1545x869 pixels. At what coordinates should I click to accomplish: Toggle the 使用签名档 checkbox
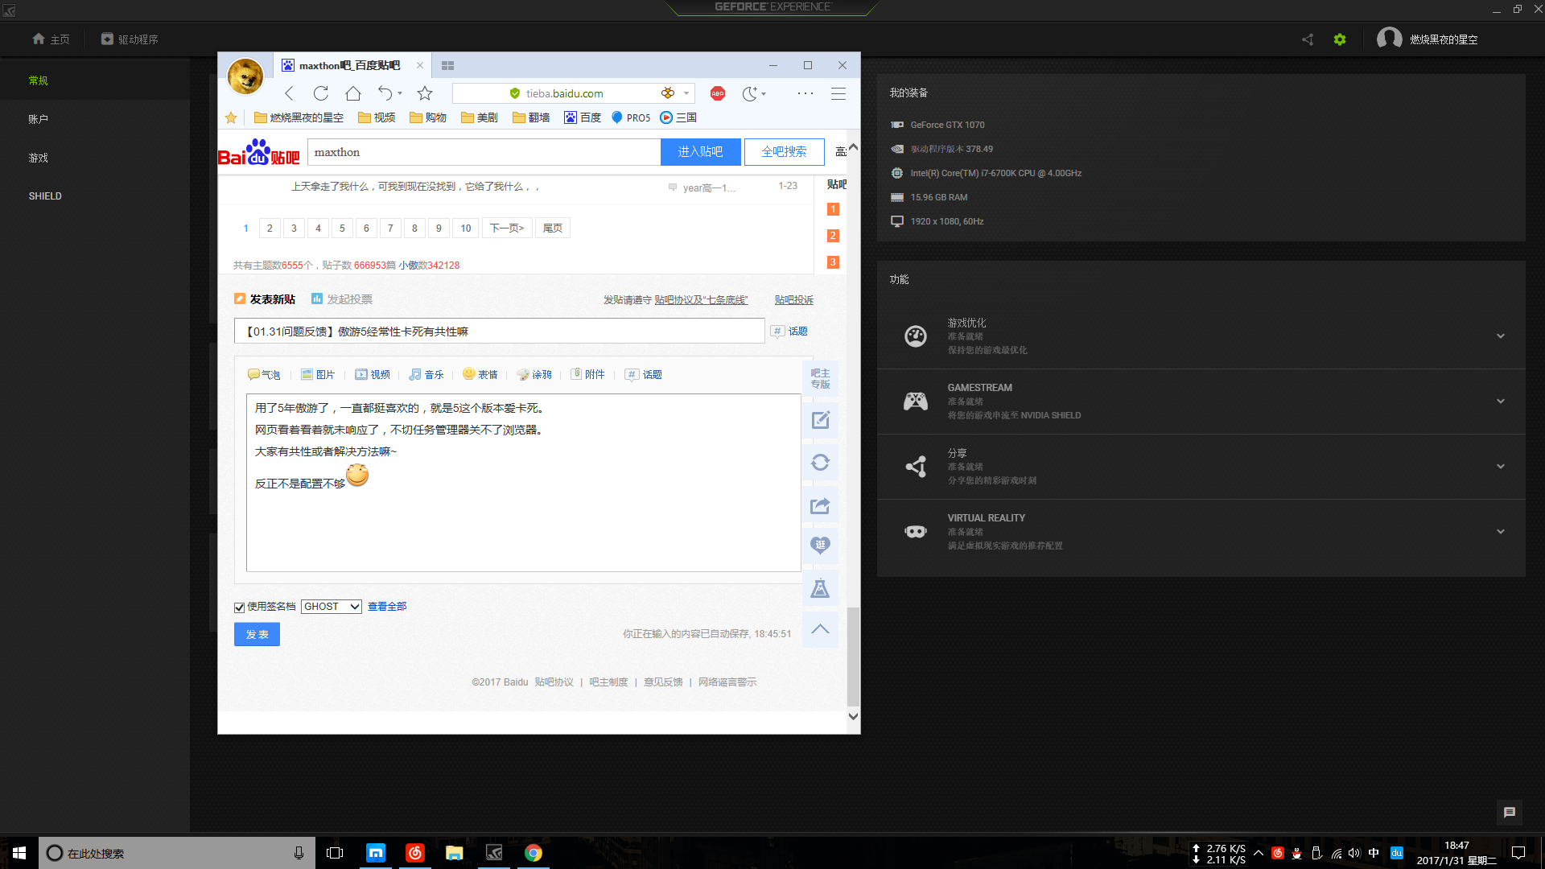pyautogui.click(x=239, y=607)
